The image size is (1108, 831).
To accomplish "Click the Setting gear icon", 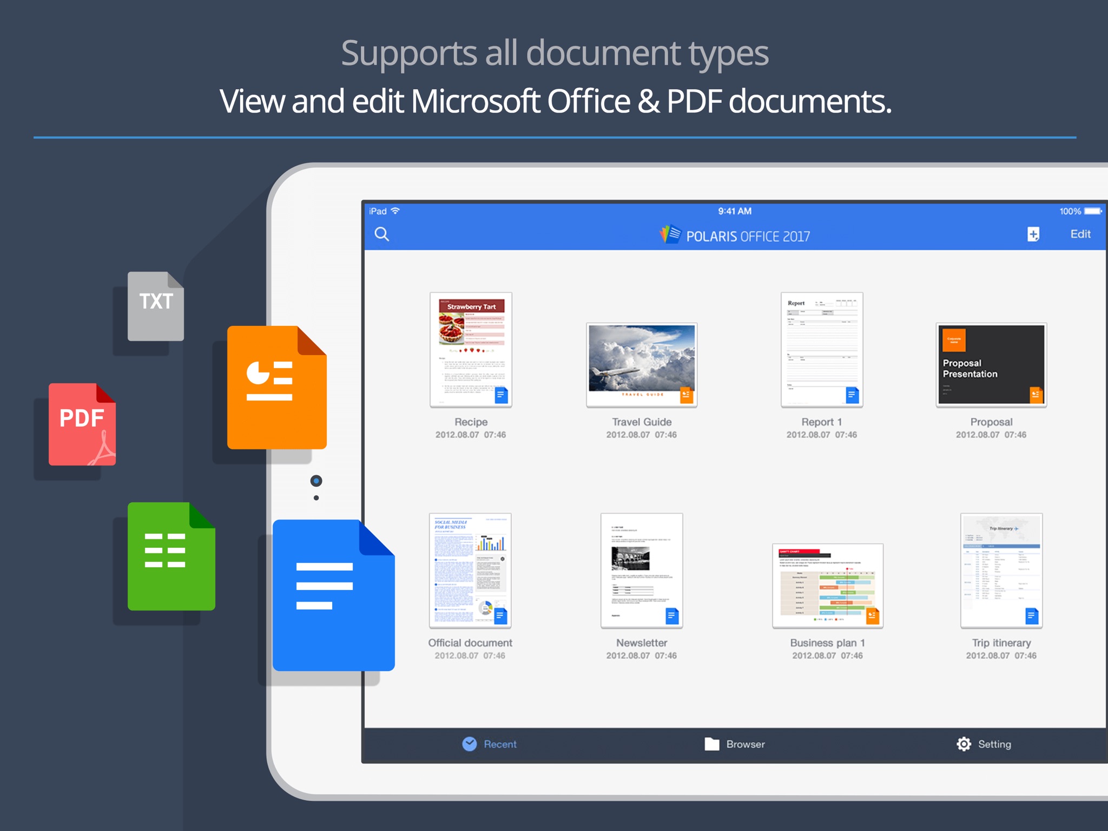I will click(x=964, y=744).
